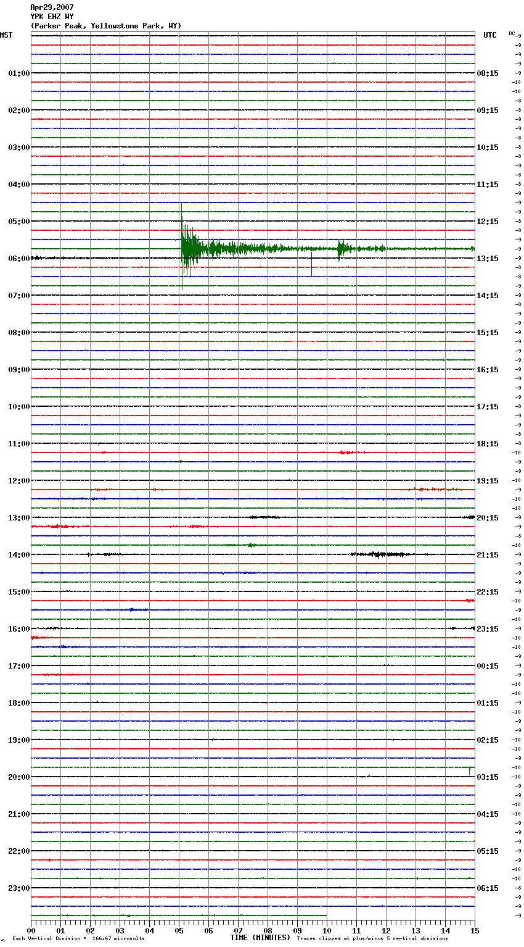Click minute tick label 10 on bottom axis
This screenshot has height=947, width=524.
[327, 930]
